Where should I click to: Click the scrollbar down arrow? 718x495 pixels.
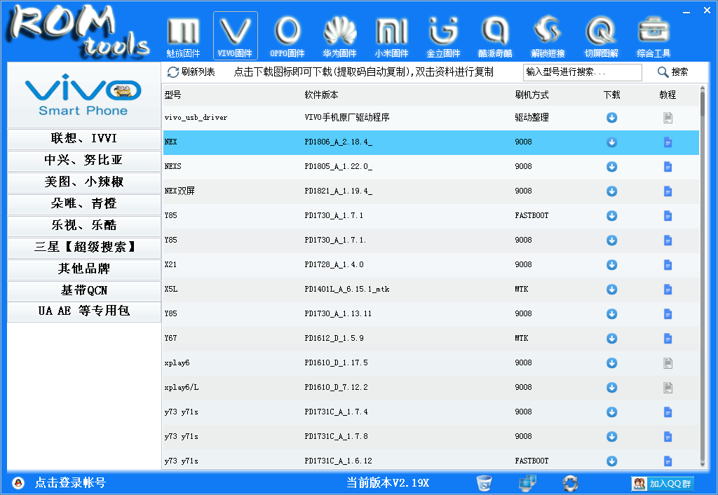point(703,464)
